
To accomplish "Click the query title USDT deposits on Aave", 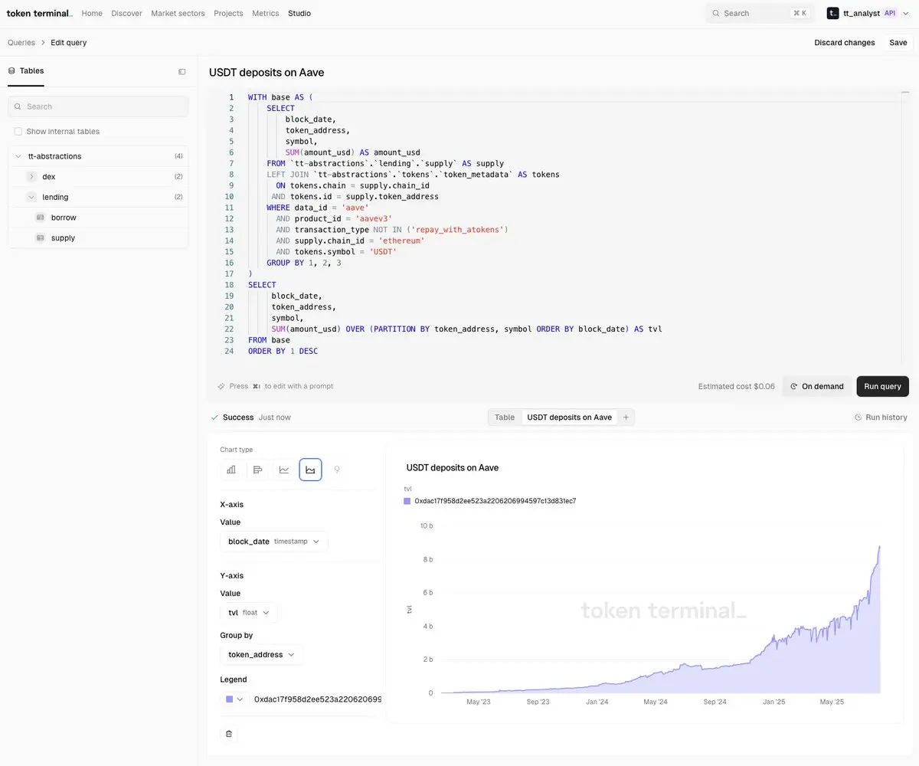I will tap(267, 73).
